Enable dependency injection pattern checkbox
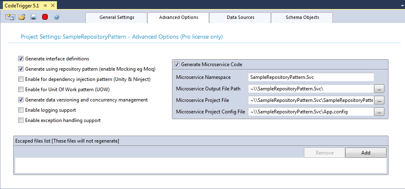Image resolution: width=405 pixels, height=189 pixels. pyautogui.click(x=21, y=79)
